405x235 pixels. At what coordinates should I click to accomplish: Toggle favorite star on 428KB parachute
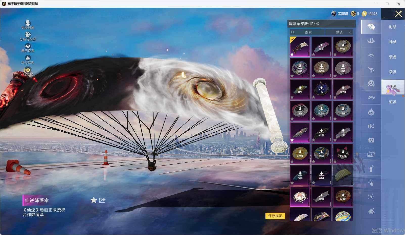(x=314, y=140)
